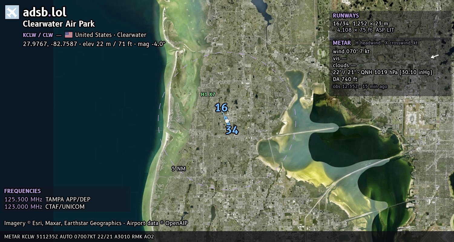Click the raw METAR KCLW 311235Z string
This screenshot has height=242, width=454.
(79, 237)
